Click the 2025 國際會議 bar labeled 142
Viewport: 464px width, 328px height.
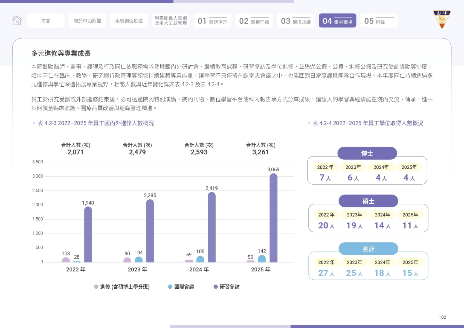click(x=262, y=259)
